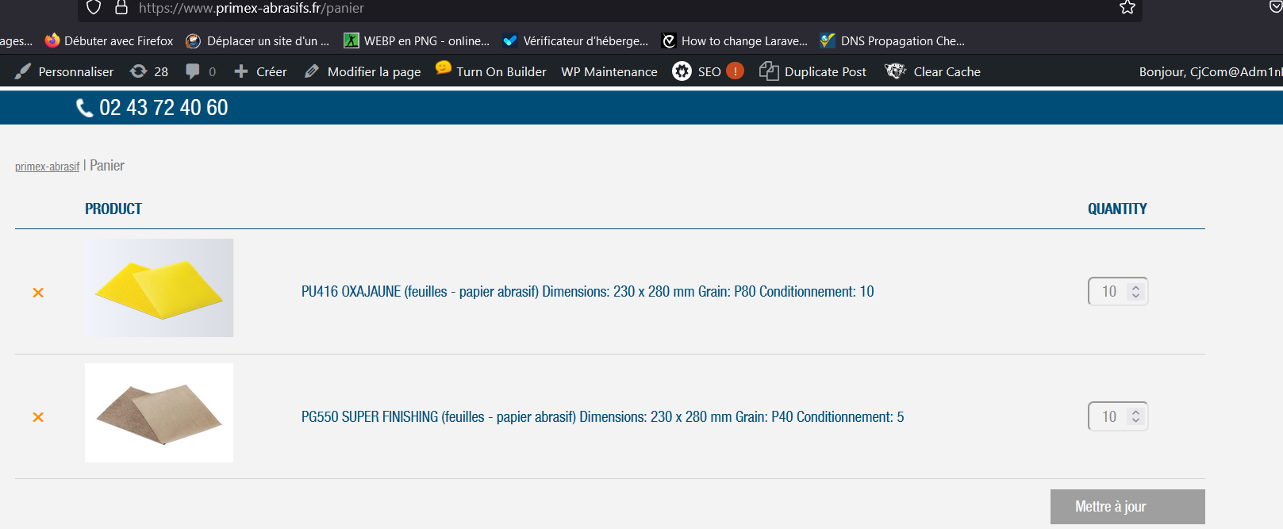
Task: Increase quantity of PG550 SUPER FINISHING with up arrow
Action: pyautogui.click(x=1136, y=412)
